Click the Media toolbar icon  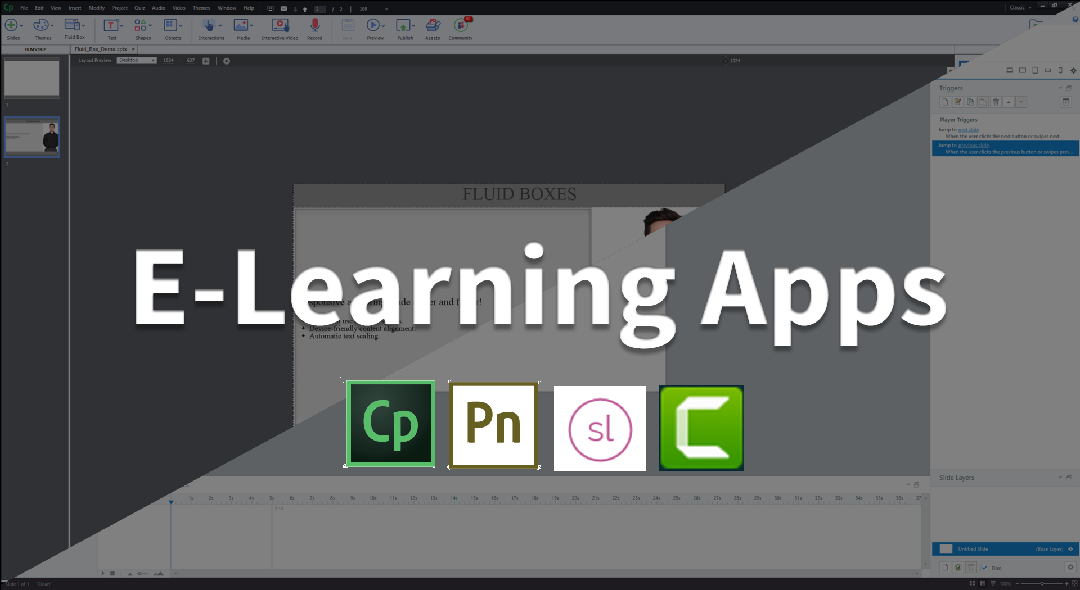coord(241,25)
